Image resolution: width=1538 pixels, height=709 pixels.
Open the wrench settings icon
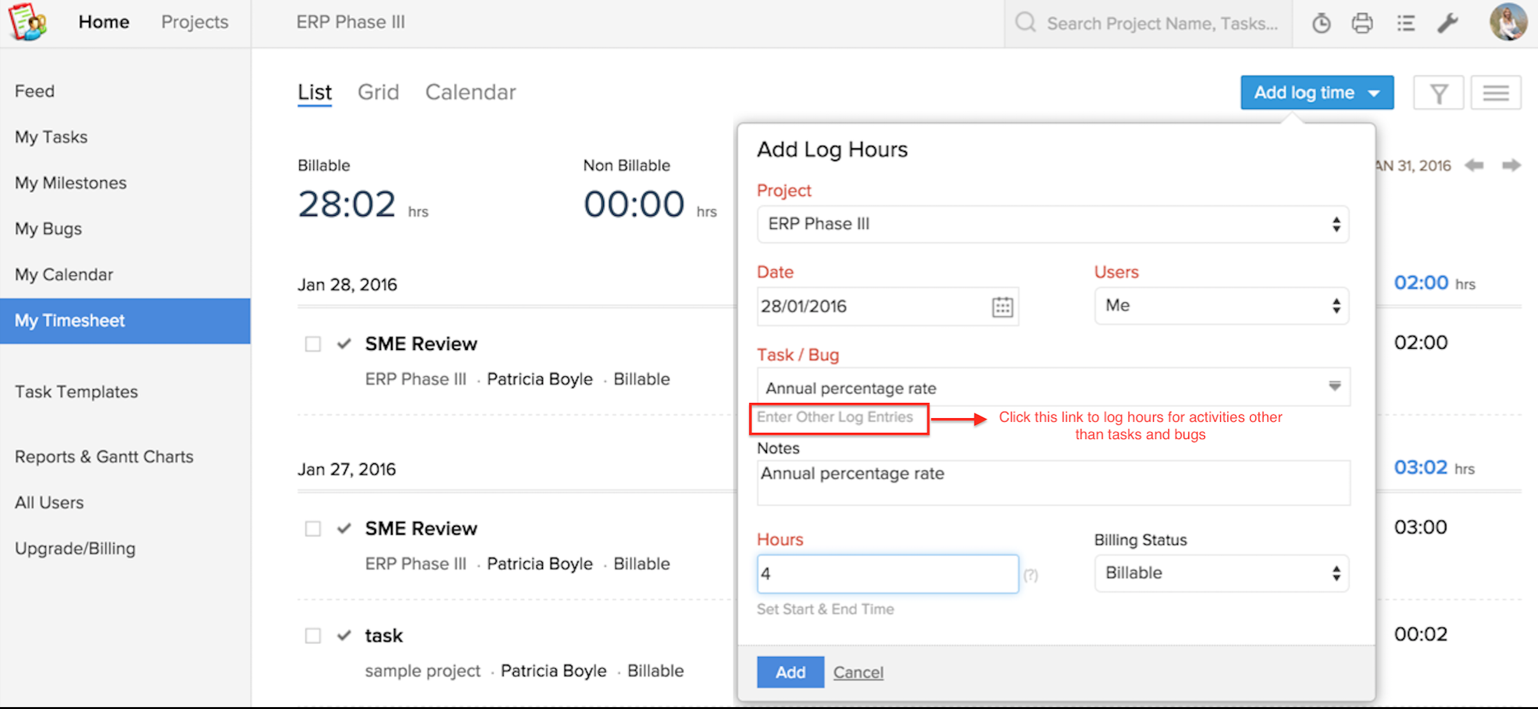(1448, 24)
